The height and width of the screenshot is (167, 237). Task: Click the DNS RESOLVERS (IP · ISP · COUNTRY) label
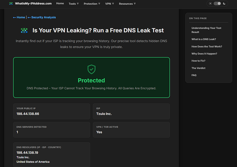39,147
